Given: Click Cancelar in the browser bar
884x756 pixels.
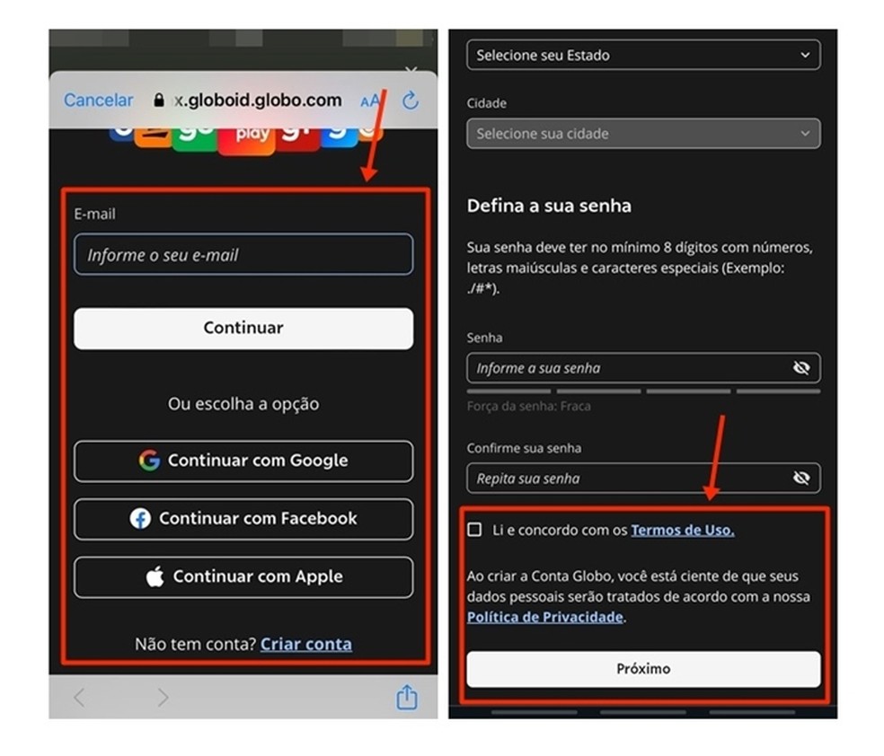Looking at the screenshot, I should pos(98,101).
